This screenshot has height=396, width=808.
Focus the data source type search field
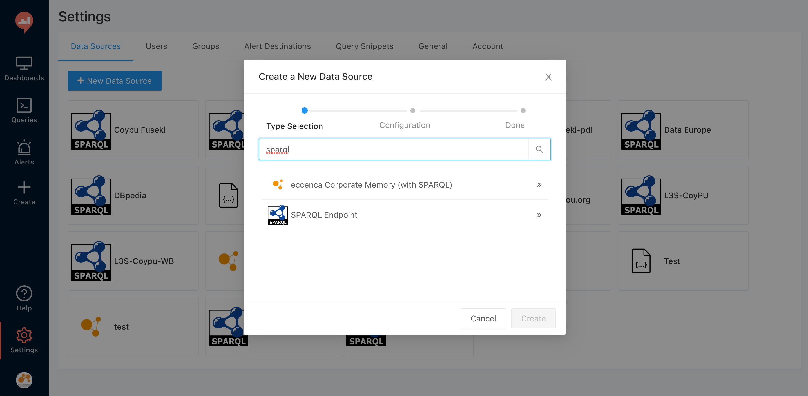(x=393, y=149)
